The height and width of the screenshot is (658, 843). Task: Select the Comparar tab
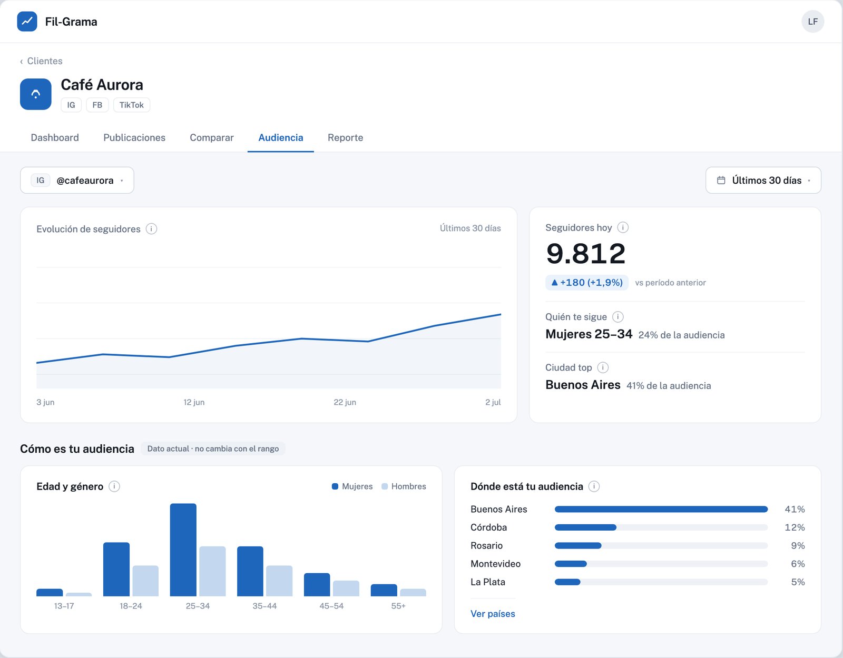click(x=212, y=137)
